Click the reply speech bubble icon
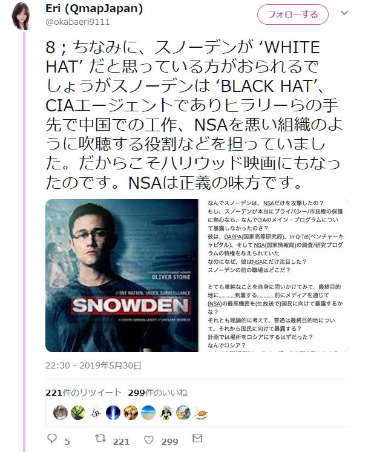The width and height of the screenshot is (371, 452). pos(52,438)
